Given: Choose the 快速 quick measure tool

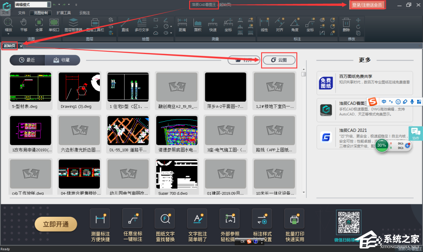Looking at the screenshot, I should pyautogui.click(x=213, y=25).
